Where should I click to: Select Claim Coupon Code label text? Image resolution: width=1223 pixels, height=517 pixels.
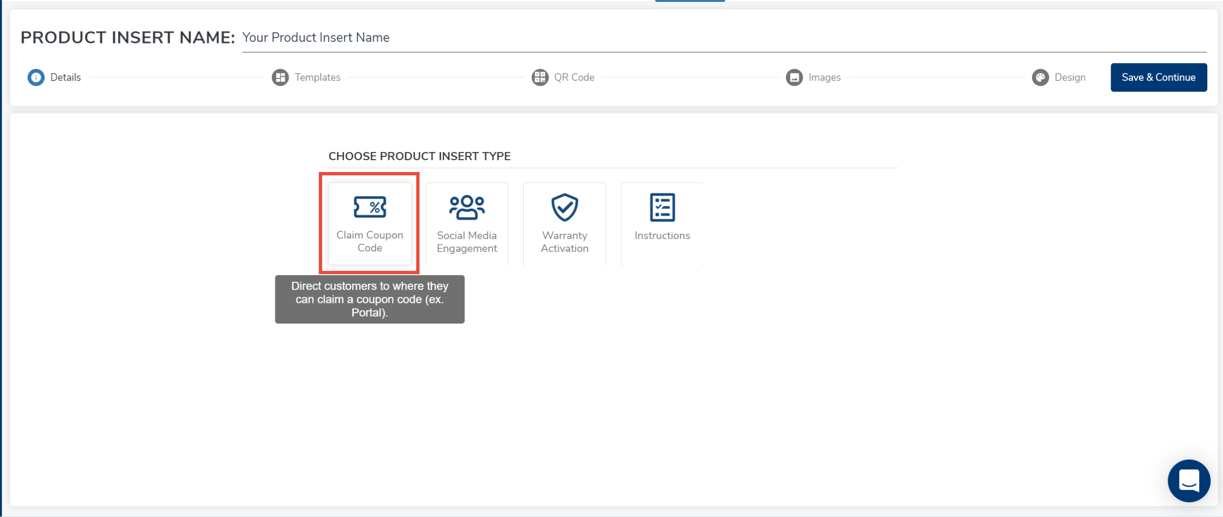[370, 241]
